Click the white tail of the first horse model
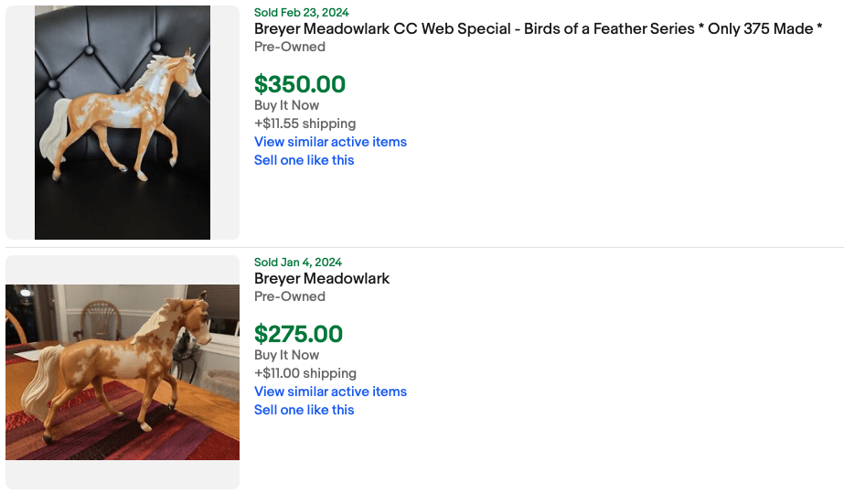The height and width of the screenshot is (494, 844). 57,128
